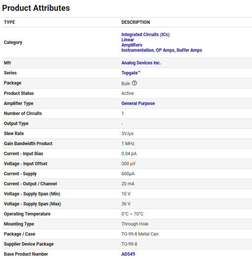Visit the Analog Devices Inc. manufacturer link
The image size is (252, 259).
coord(141,63)
